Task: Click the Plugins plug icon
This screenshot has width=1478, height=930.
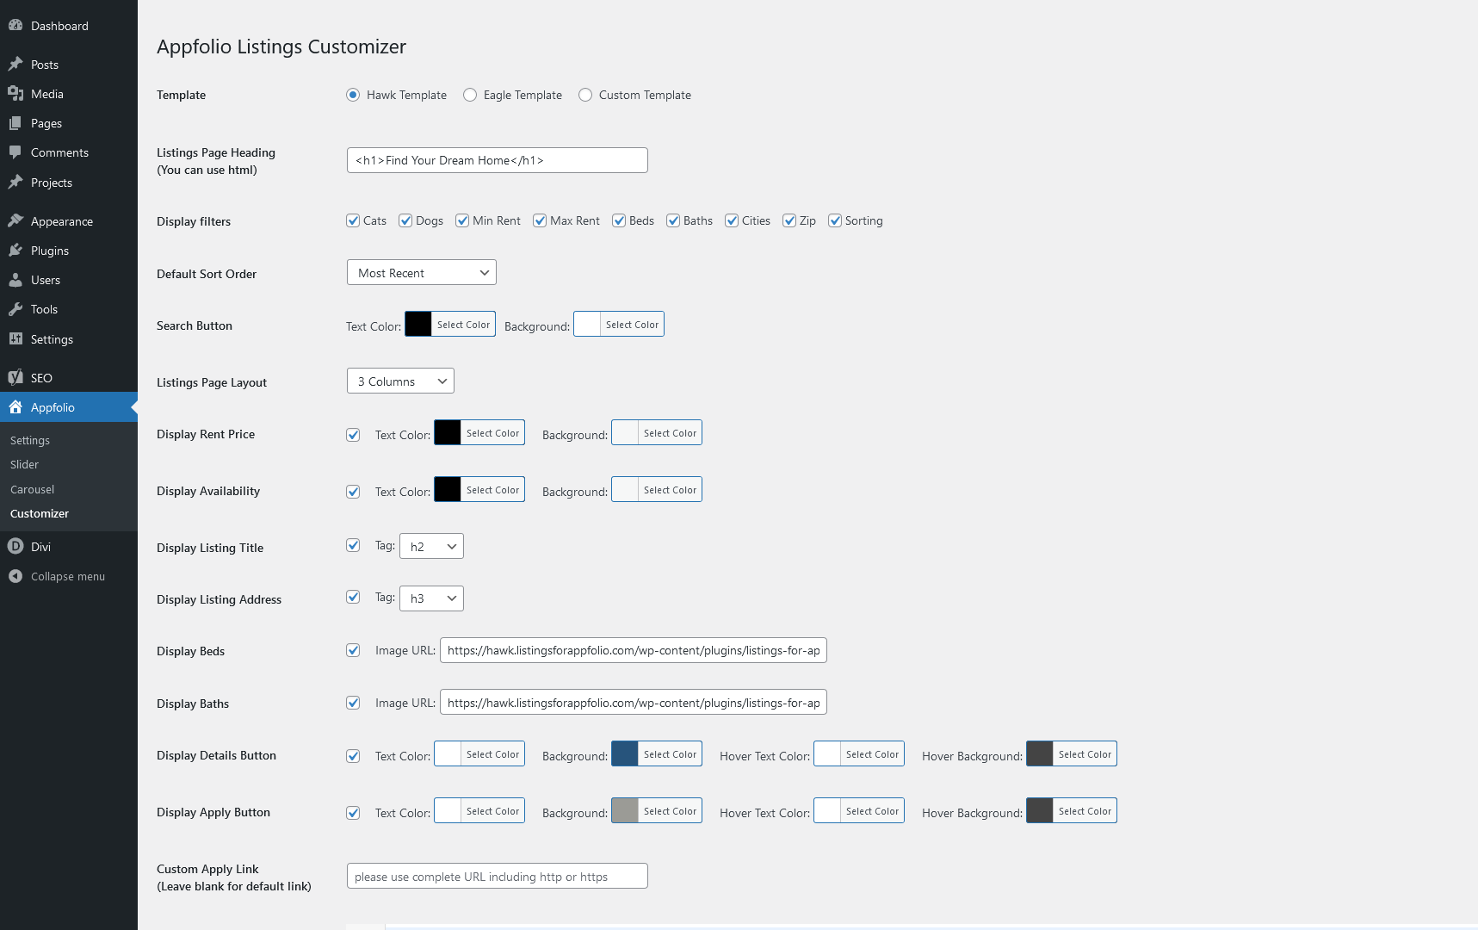Action: point(15,251)
